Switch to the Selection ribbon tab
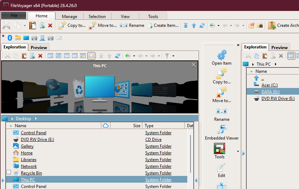The width and height of the screenshot is (299, 189). (x=97, y=16)
